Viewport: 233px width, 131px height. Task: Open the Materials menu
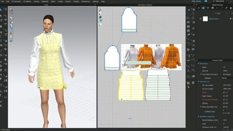pos(45,1)
